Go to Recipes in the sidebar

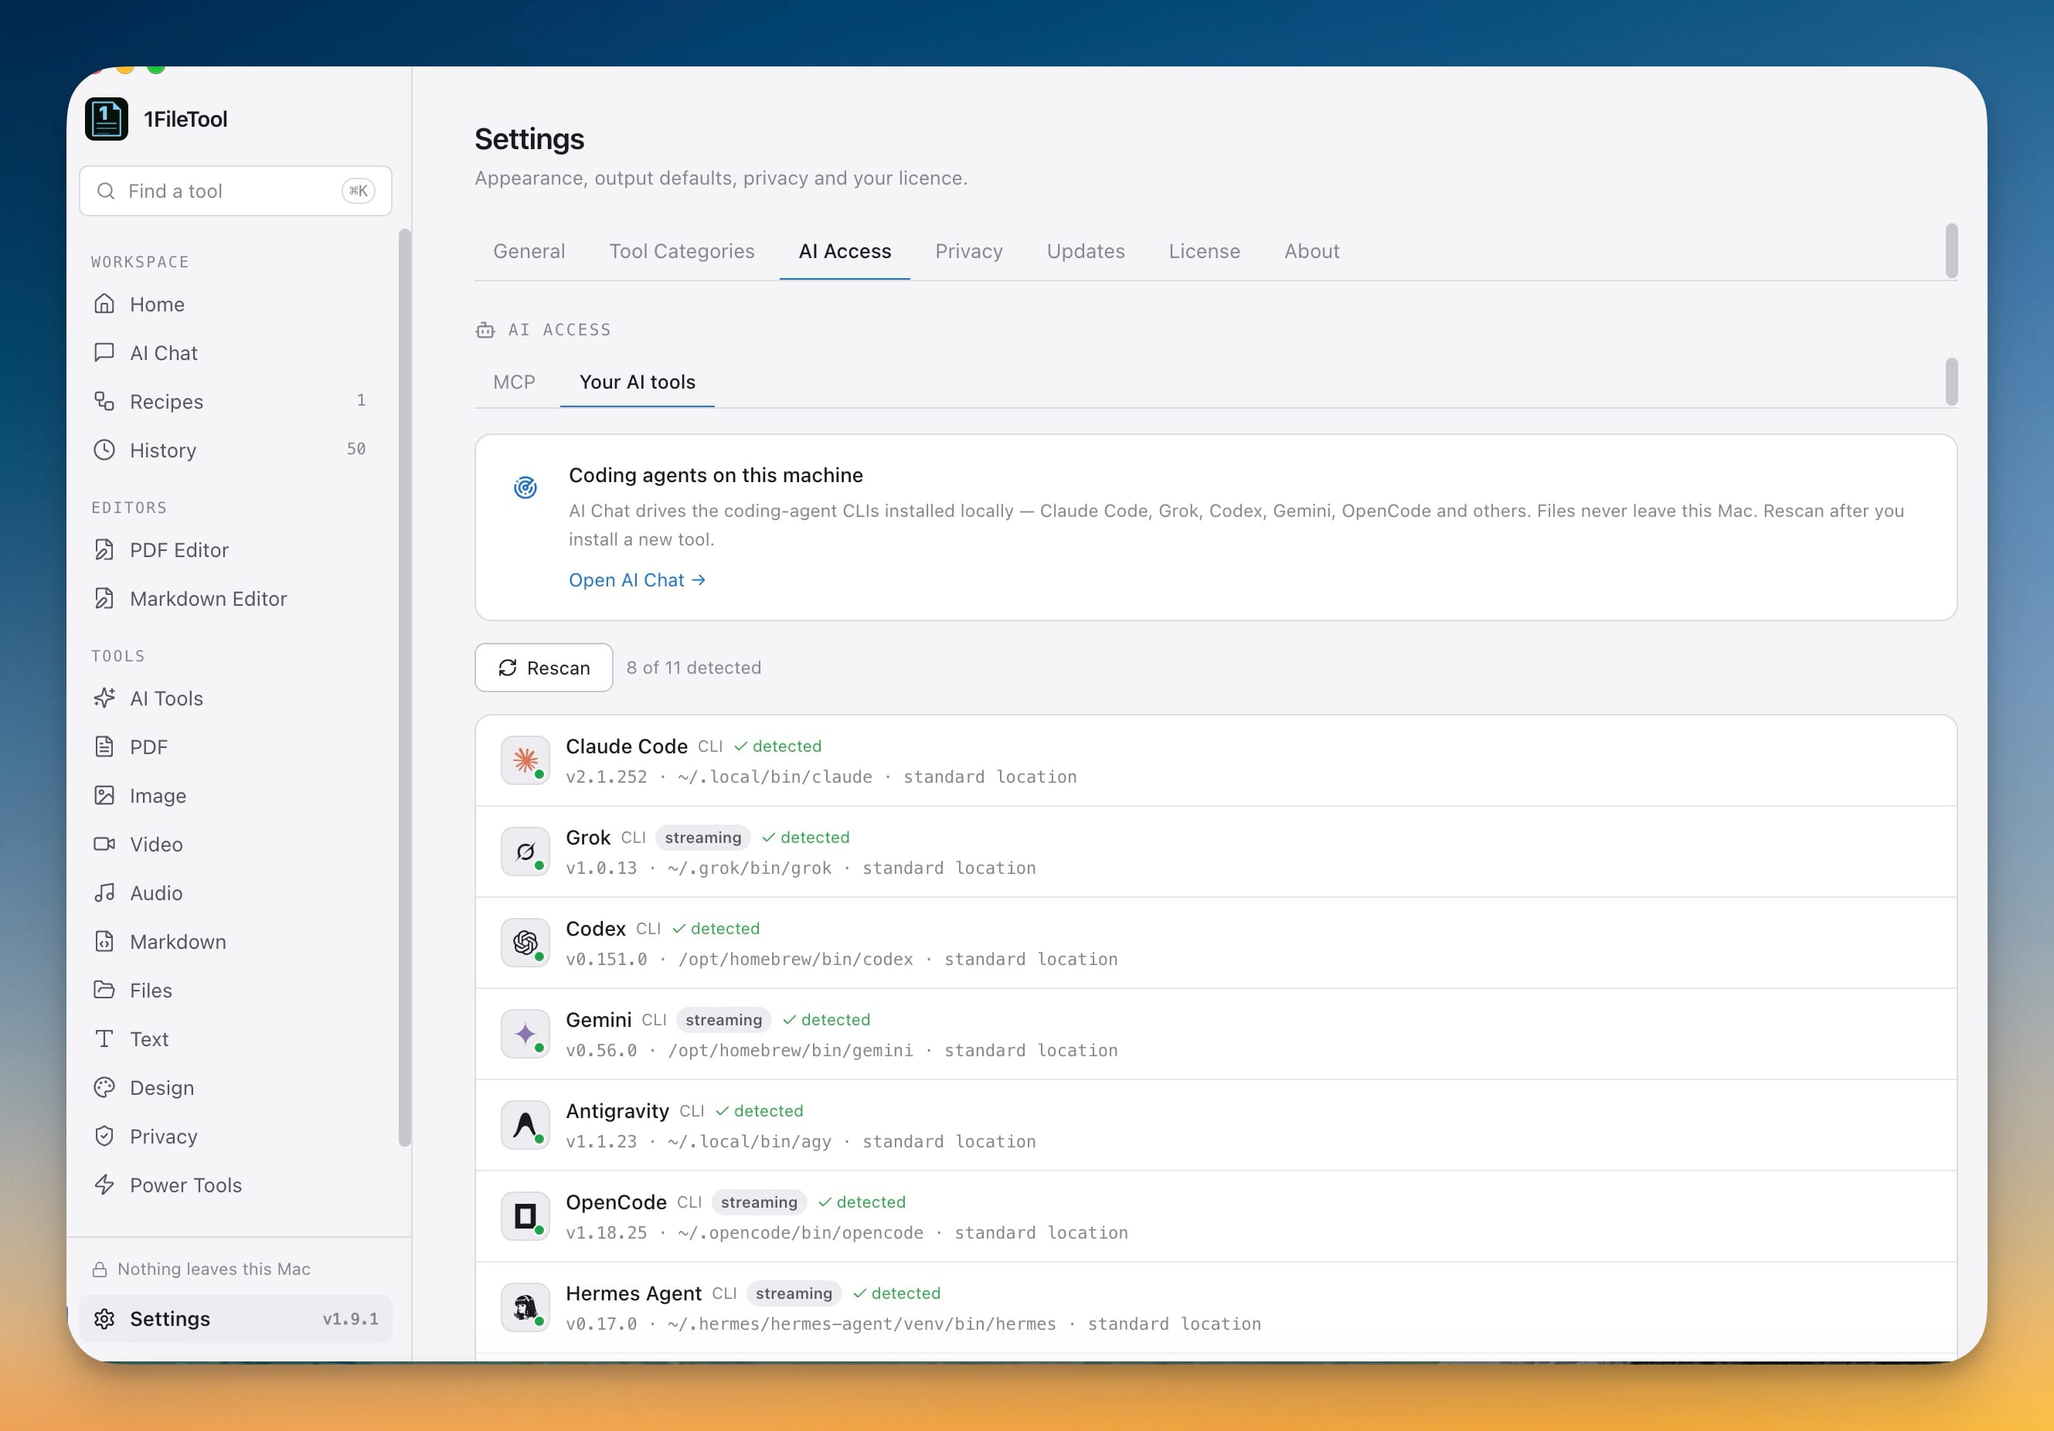[x=234, y=402]
